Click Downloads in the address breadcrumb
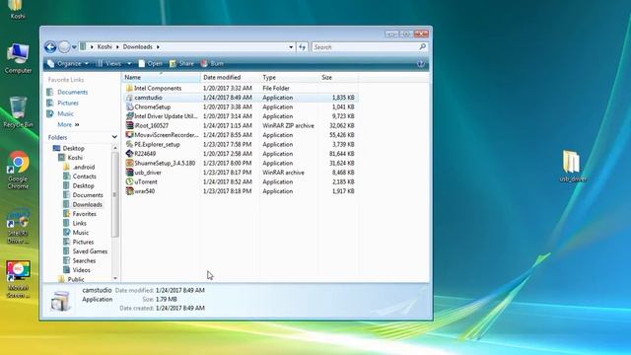 click(138, 47)
